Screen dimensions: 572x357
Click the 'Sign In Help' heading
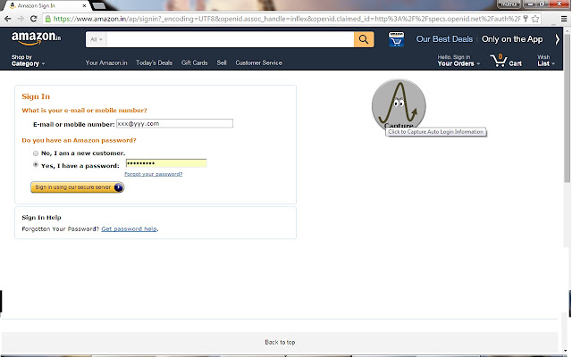pyautogui.click(x=41, y=218)
